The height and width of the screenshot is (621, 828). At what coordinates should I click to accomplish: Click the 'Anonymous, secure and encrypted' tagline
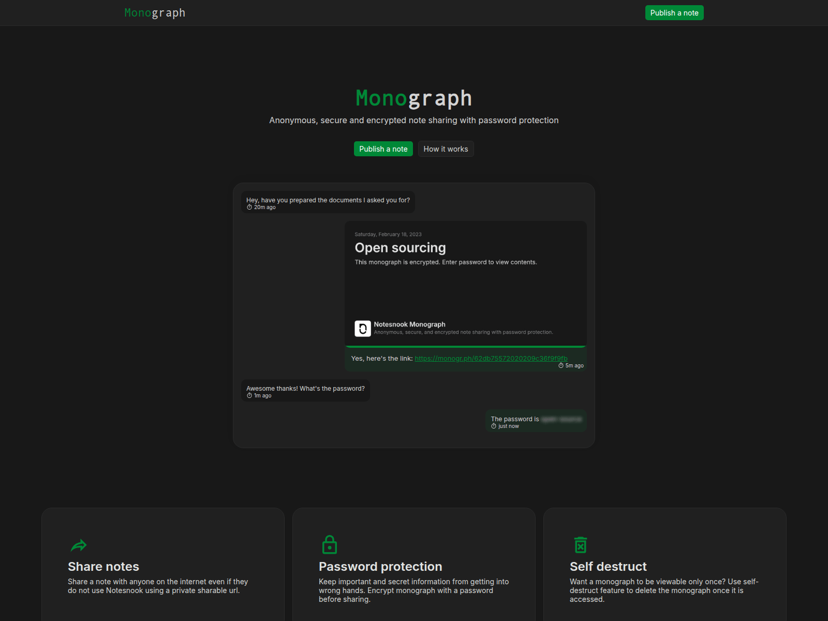[414, 121]
